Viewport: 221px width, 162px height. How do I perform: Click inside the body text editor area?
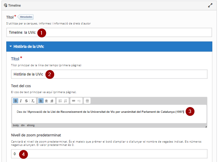point(109,114)
